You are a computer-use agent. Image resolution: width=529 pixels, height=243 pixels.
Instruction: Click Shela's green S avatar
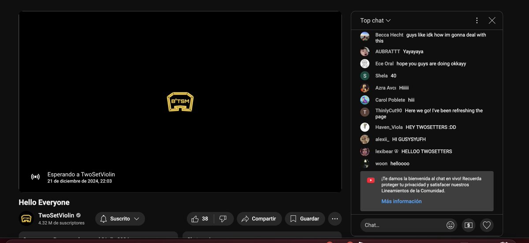(365, 76)
